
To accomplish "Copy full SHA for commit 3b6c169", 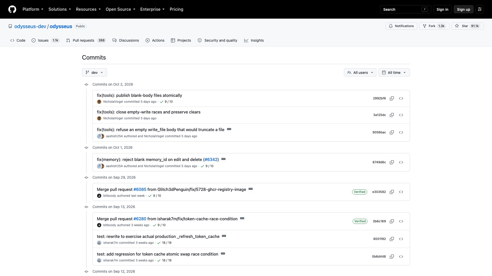I will [x=392, y=221].
